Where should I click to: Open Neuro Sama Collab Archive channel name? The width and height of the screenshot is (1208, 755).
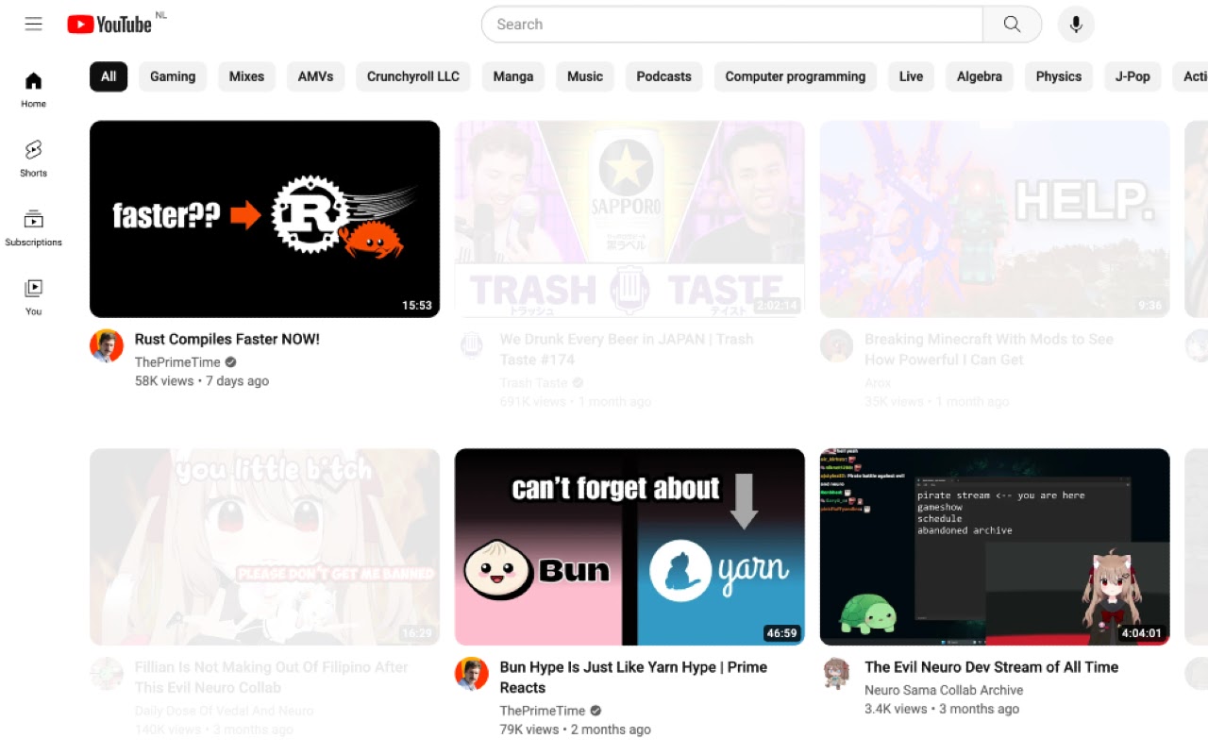[944, 690]
